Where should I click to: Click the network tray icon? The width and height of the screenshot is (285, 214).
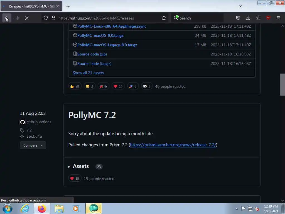(x=250, y=209)
